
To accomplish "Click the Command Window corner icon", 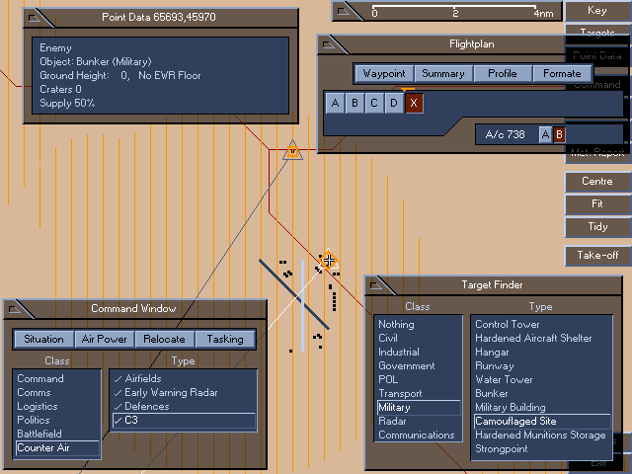I will (x=15, y=309).
